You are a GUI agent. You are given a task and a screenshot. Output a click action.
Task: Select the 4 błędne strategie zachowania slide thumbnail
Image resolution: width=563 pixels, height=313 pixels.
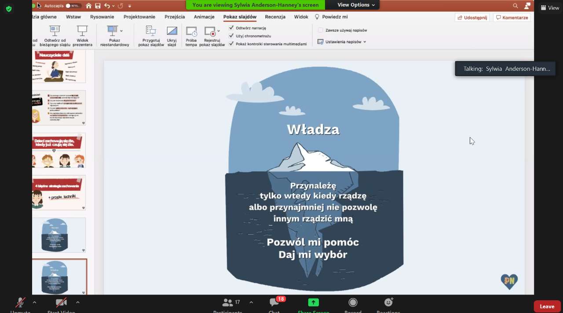click(59, 193)
